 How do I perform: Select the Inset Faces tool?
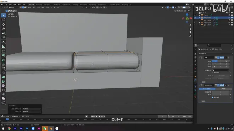click(4, 60)
